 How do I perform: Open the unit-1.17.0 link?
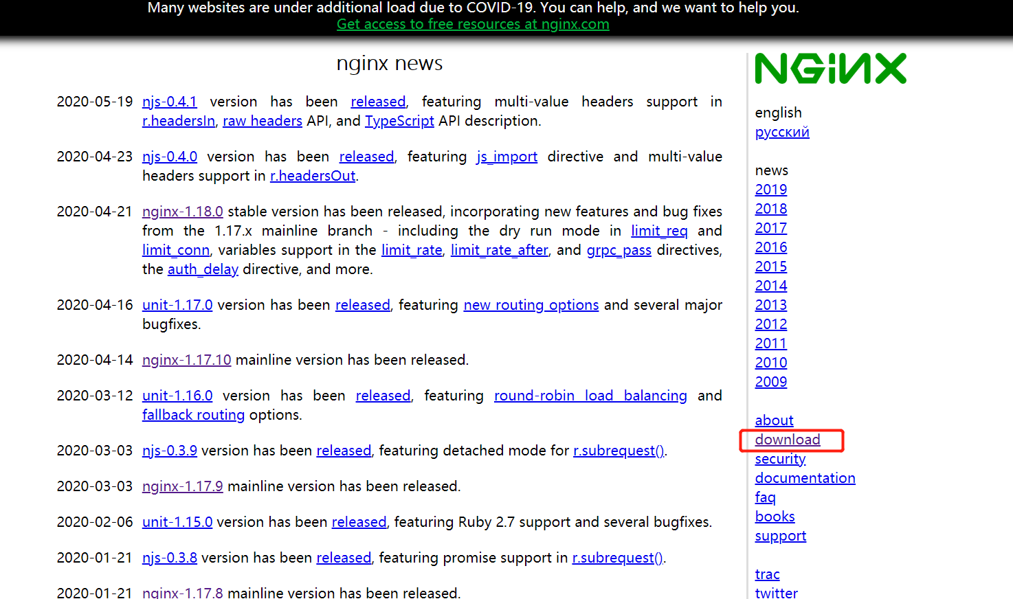point(177,305)
